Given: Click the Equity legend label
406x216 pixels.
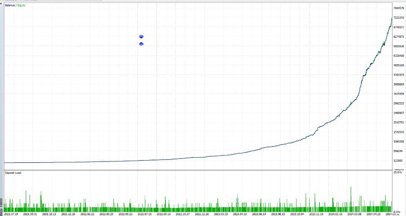Looking at the screenshot, I should [22, 5].
